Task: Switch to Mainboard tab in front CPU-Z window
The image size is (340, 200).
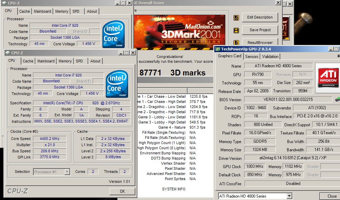Action: 46,61
